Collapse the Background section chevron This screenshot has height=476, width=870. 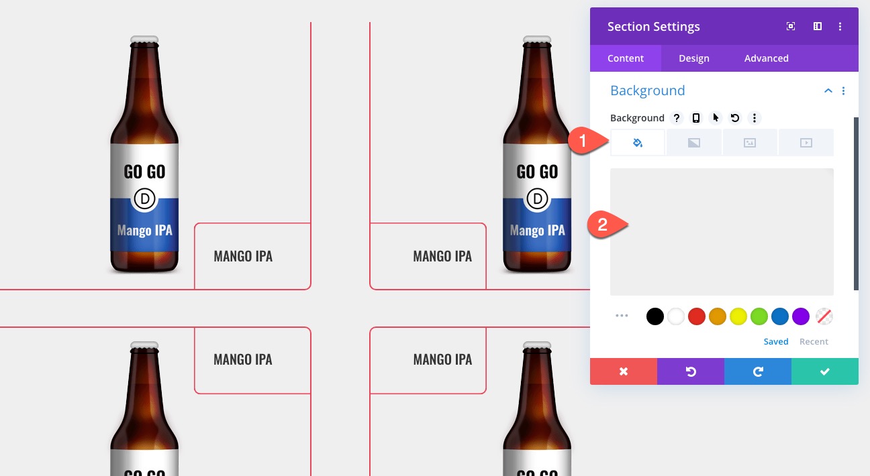(828, 91)
